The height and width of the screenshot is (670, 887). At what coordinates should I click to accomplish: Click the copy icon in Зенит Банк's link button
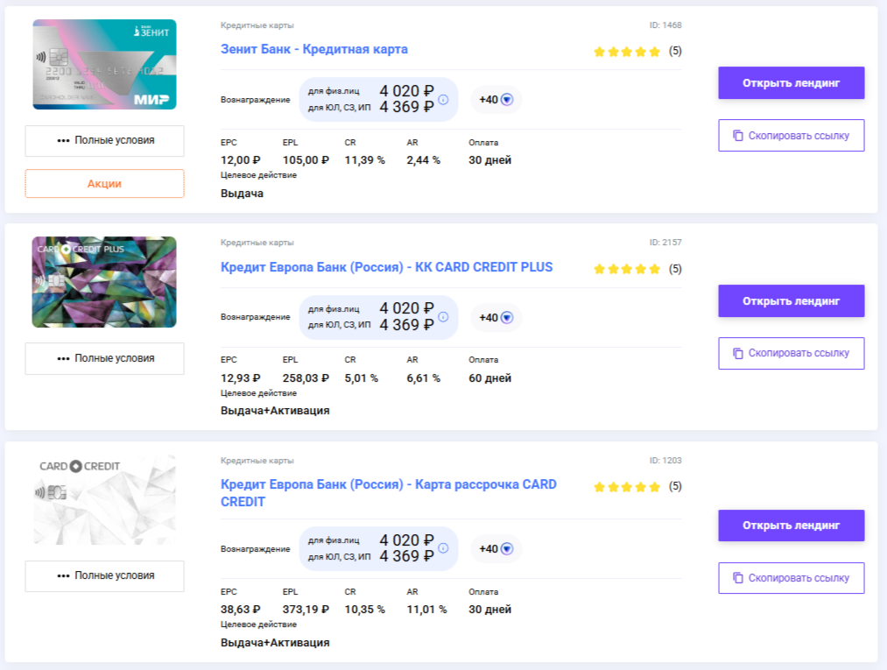738,136
